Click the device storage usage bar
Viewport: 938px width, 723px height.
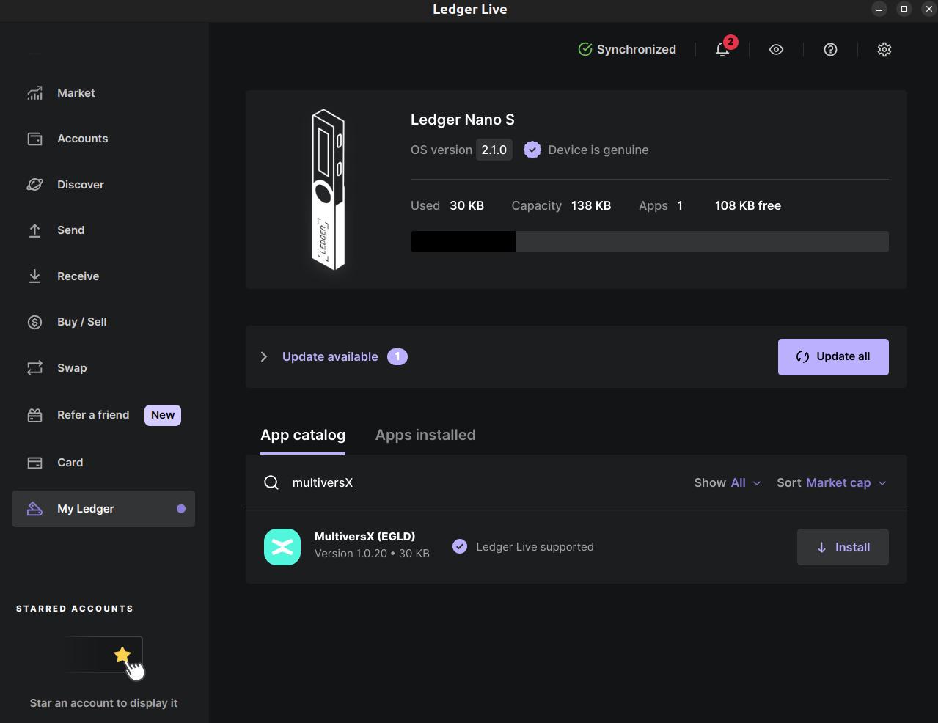[649, 241]
